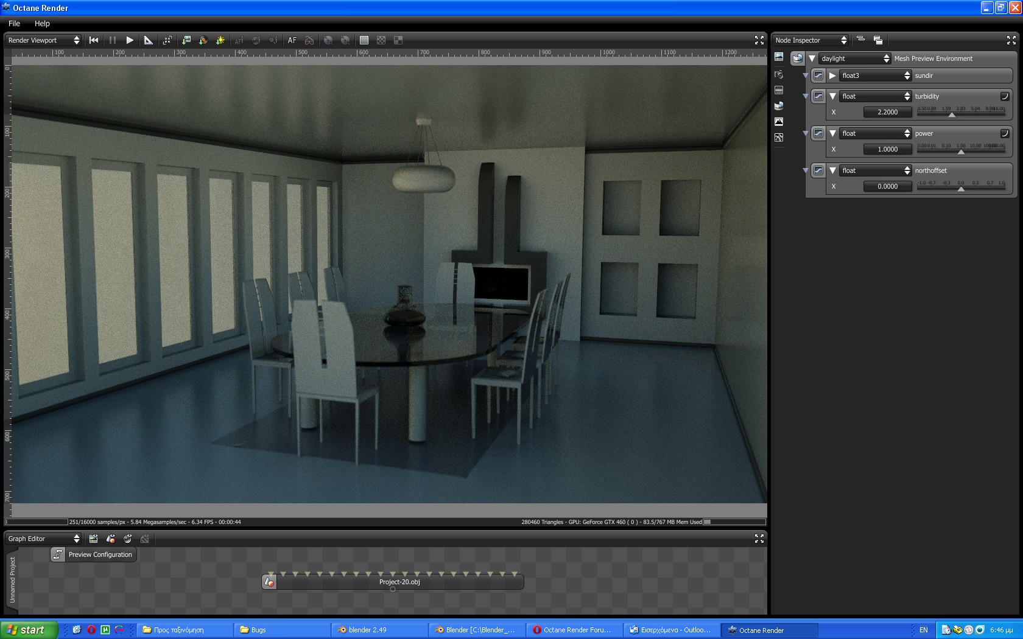Rewind the render to start
This screenshot has width=1023, height=639.
(94, 40)
